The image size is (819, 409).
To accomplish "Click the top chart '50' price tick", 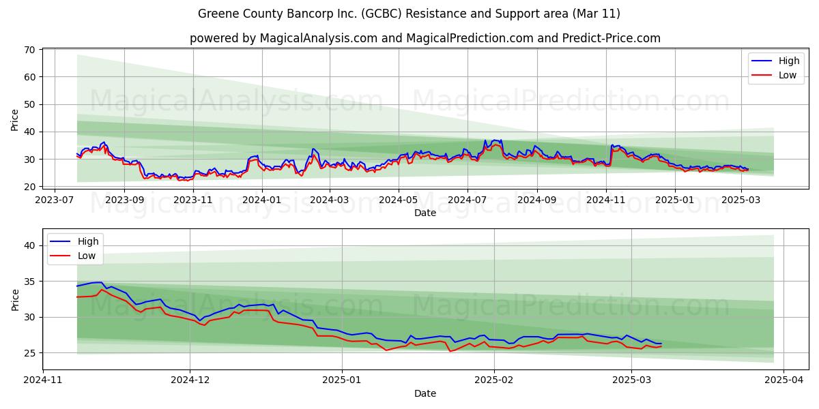I will pyautogui.click(x=29, y=104).
